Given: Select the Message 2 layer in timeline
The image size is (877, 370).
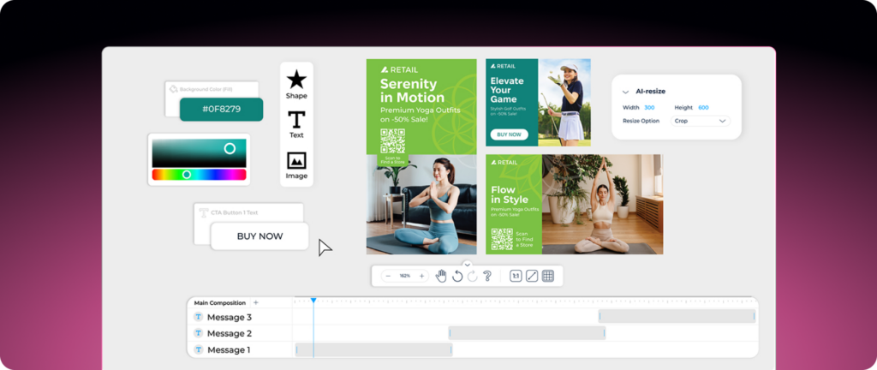Looking at the screenshot, I should 229,333.
